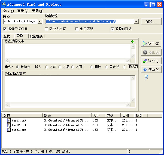Click the preview magnifier icon below Help button
This screenshot has width=164, height=155.
[146, 77]
